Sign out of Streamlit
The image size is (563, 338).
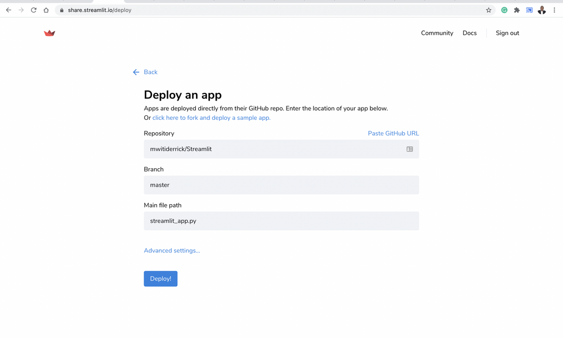pos(507,33)
